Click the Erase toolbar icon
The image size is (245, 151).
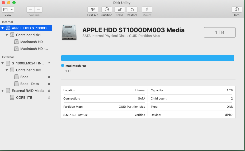click(x=120, y=10)
